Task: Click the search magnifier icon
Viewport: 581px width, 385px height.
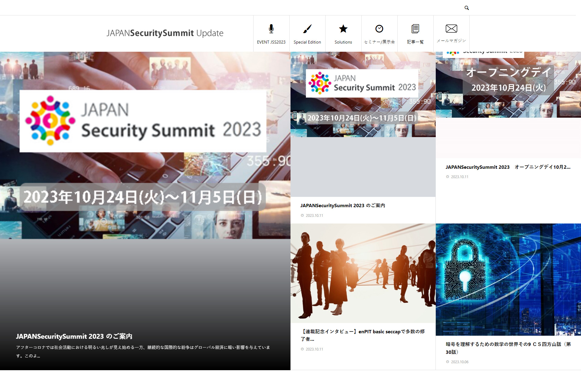Action: (466, 8)
